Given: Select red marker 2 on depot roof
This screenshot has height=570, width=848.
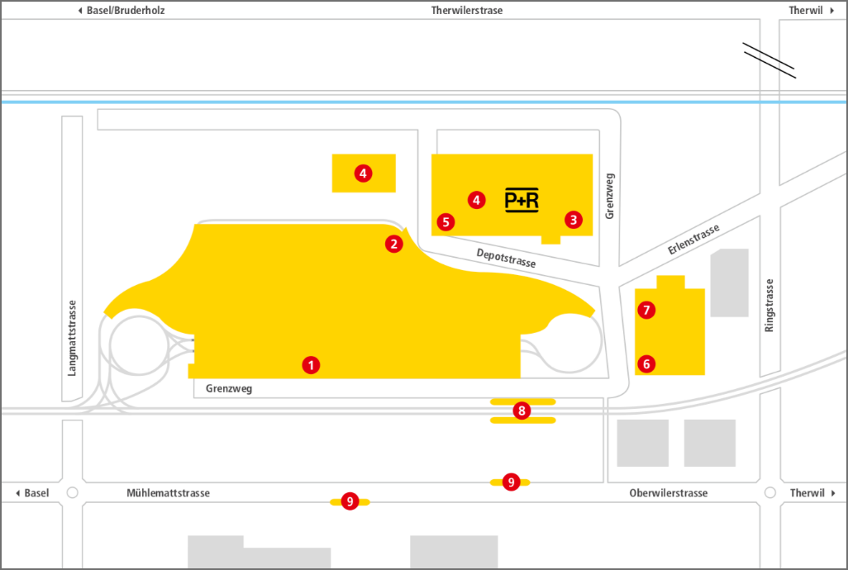Looking at the screenshot, I should click(394, 243).
